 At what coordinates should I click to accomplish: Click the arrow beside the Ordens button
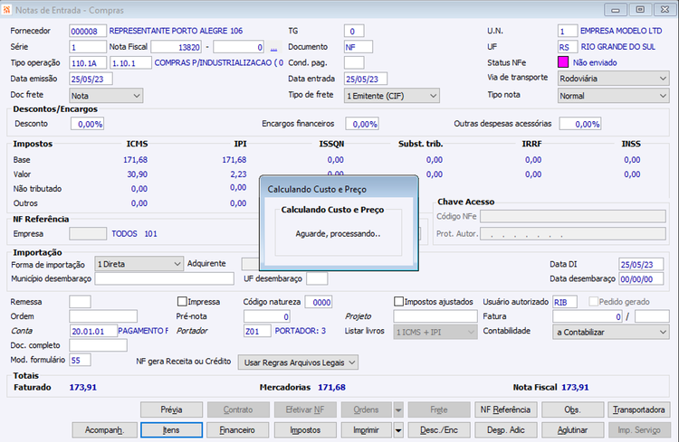tap(398, 409)
